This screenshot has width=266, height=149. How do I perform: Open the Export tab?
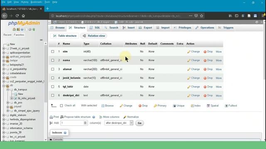click(x=145, y=28)
